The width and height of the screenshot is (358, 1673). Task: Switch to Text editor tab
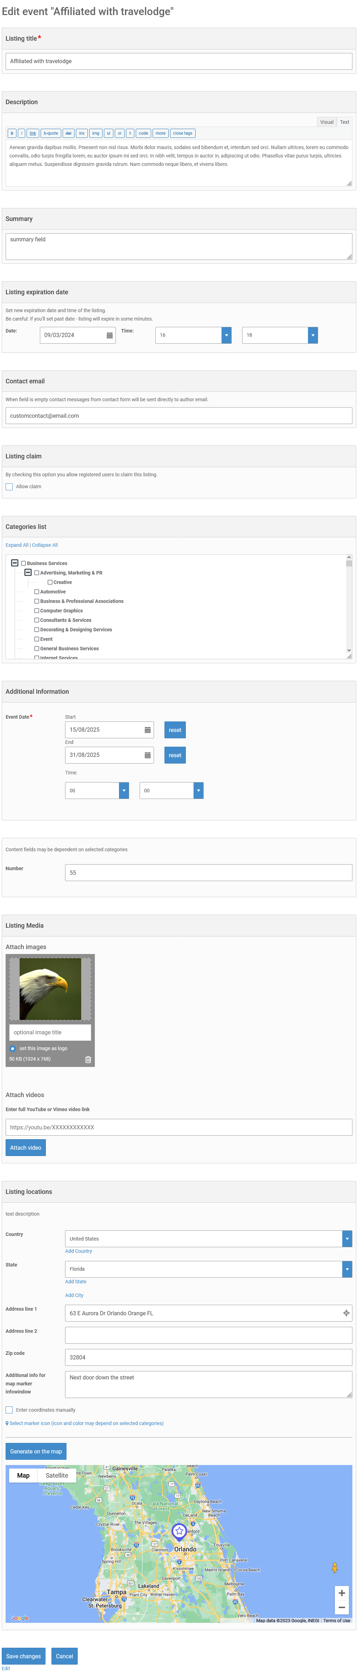tap(344, 122)
